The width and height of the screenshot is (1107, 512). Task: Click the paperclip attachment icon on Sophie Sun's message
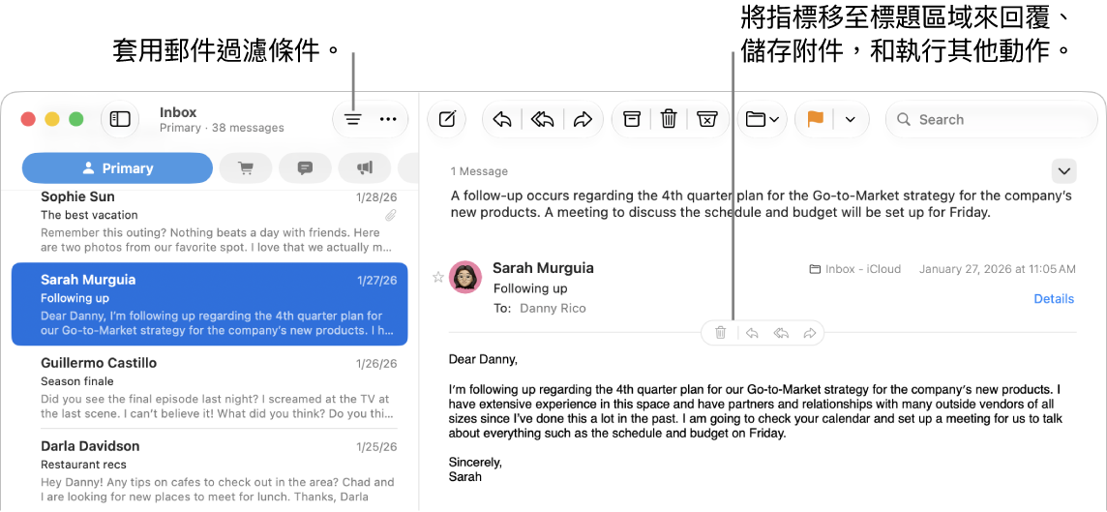pos(390,216)
